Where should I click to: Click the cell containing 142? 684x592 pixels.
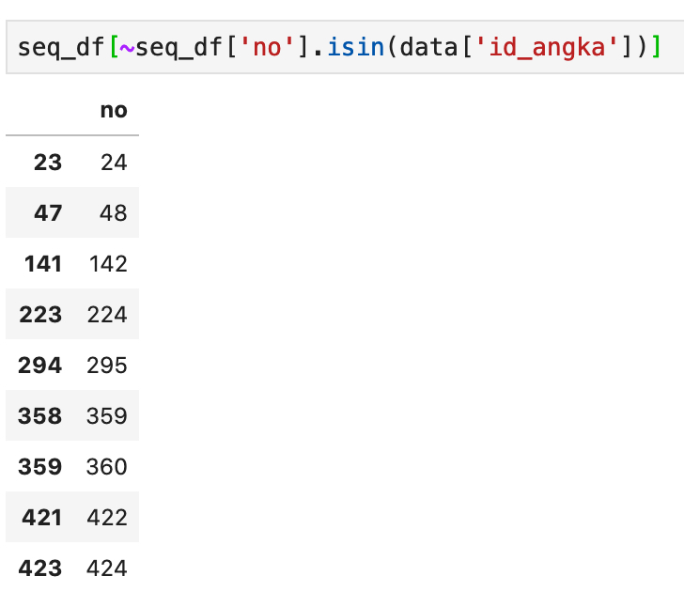[108, 263]
